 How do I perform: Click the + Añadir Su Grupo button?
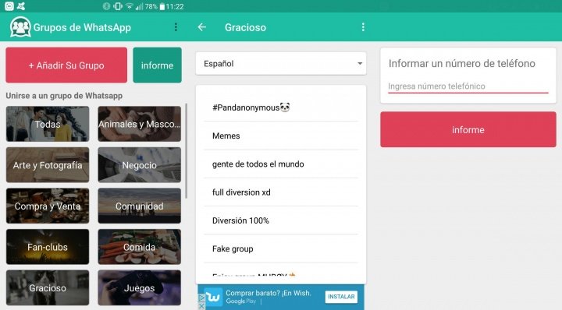[66, 65]
